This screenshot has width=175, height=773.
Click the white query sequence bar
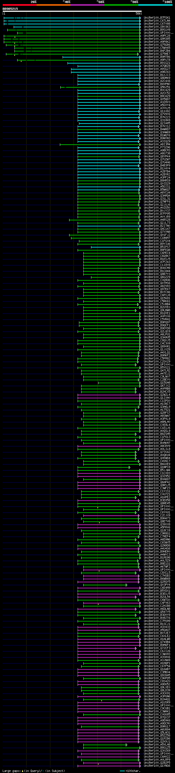pos(72,12)
